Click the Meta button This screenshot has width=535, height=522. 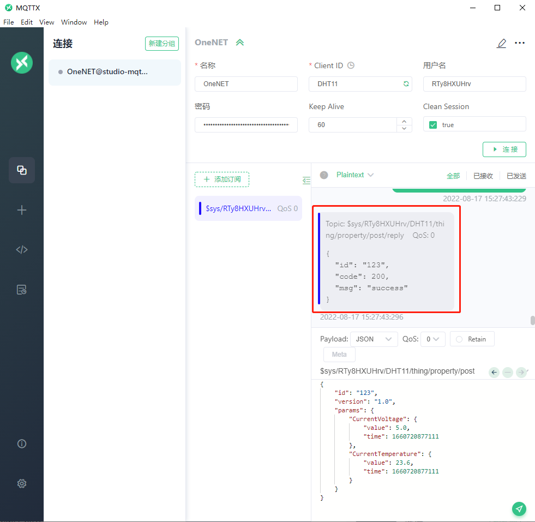[x=339, y=355]
